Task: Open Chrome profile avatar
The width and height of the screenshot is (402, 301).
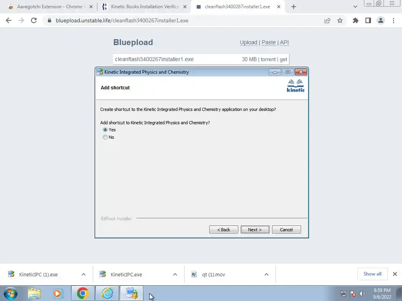Action: coord(381,20)
